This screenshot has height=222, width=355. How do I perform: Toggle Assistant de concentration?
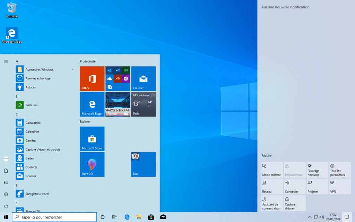click(x=272, y=203)
